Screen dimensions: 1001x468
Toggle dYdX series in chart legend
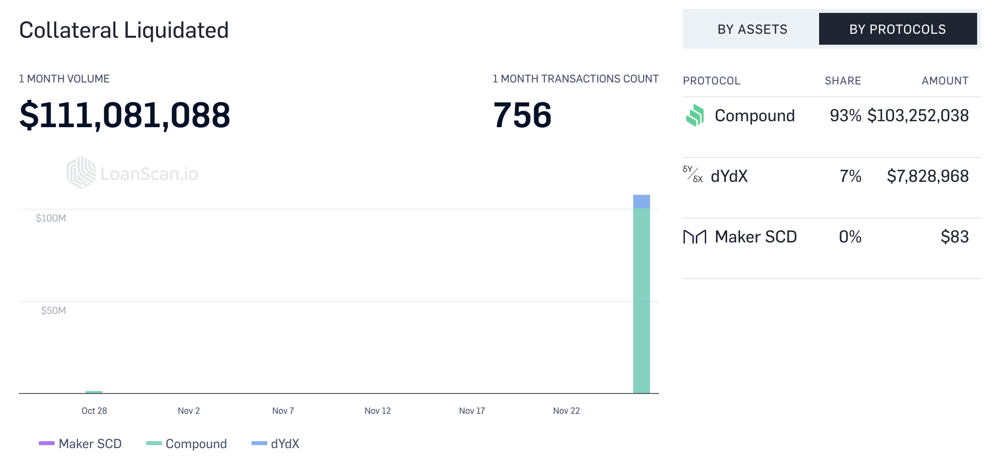285,444
